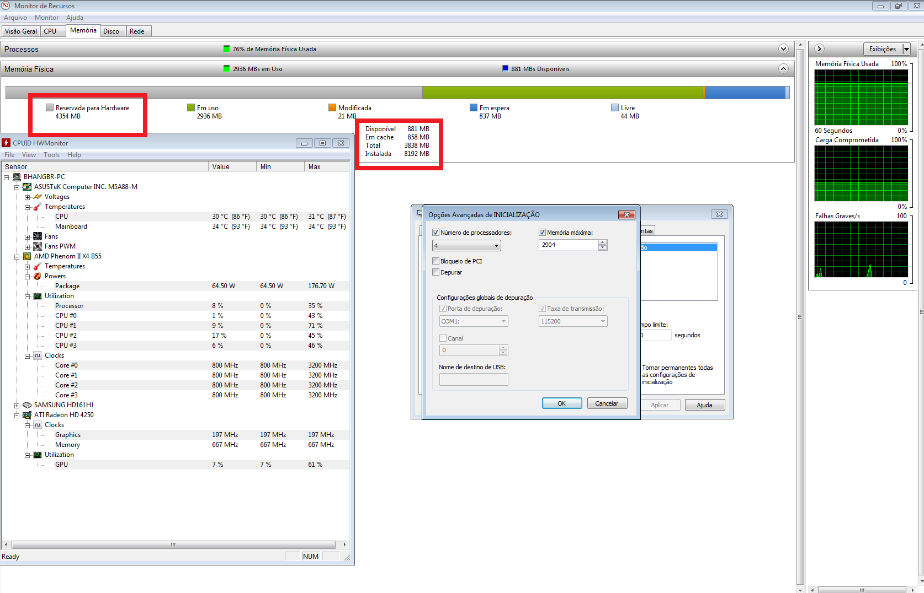Click the Powers flame icon

[38, 276]
